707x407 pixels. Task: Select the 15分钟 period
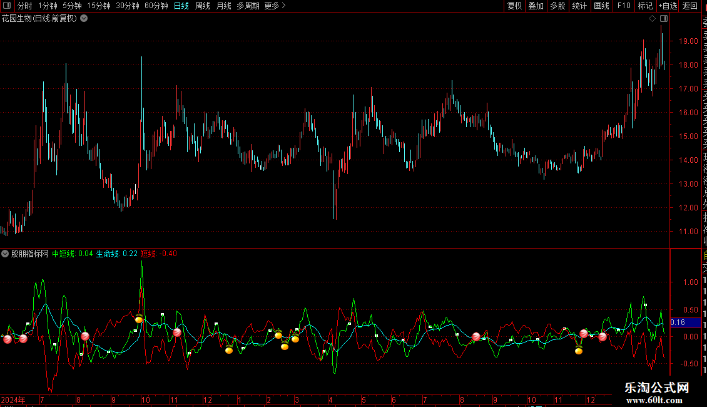pos(99,6)
